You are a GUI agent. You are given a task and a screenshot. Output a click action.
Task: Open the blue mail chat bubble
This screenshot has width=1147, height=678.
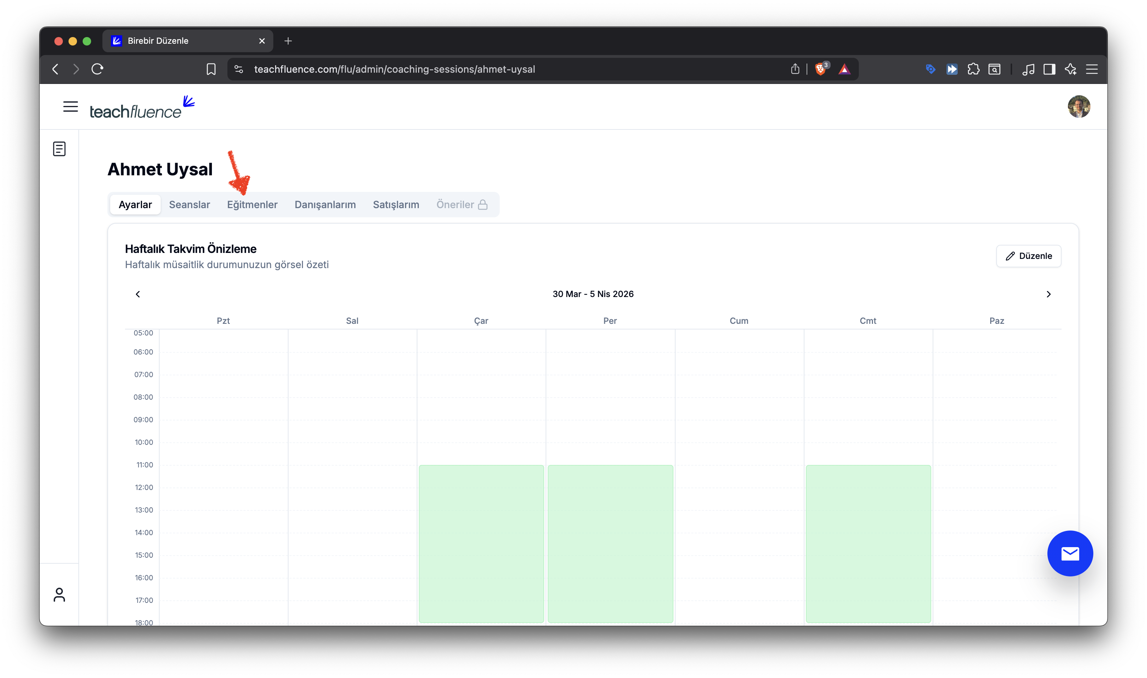click(x=1070, y=553)
